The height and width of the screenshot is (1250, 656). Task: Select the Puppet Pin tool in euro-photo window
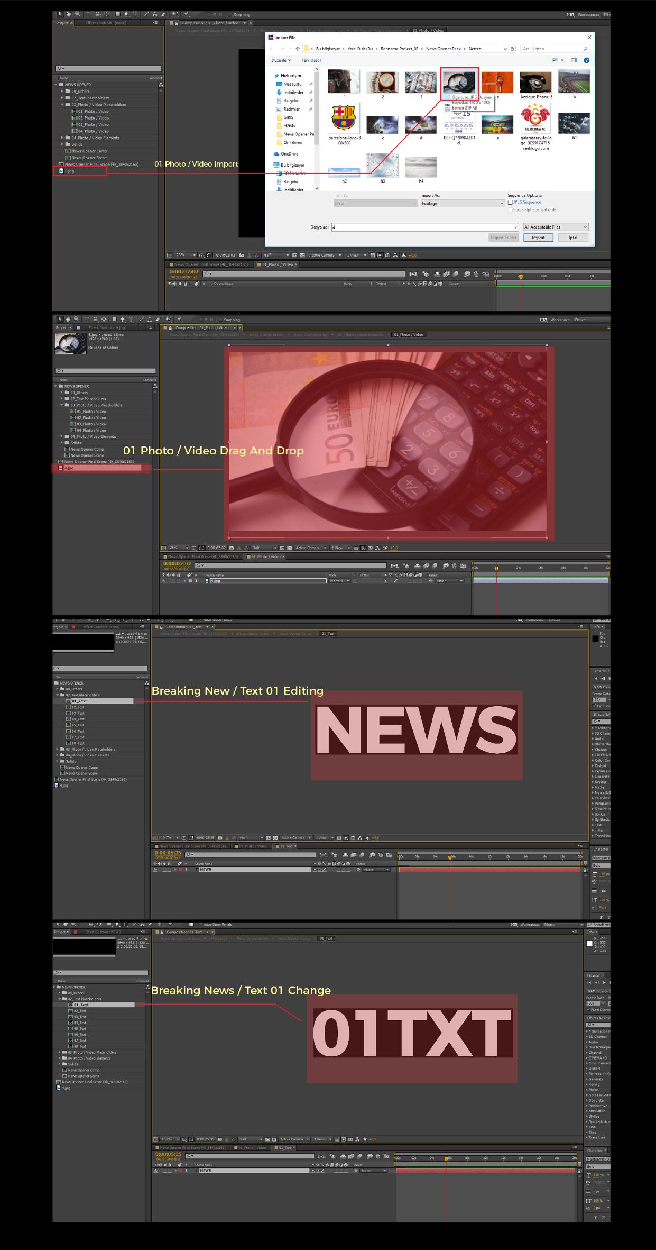(x=180, y=319)
